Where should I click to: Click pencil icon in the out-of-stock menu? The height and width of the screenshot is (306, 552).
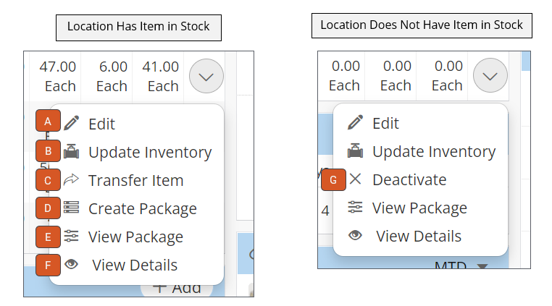click(x=355, y=122)
